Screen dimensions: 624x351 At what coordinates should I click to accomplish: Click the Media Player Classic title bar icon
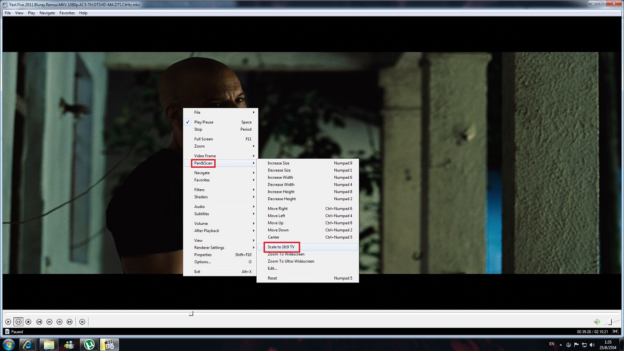click(x=5, y=5)
